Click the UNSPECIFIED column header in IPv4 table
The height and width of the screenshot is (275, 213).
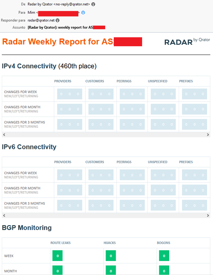158,81
